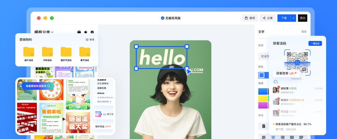Select the lucky wheel template thumbnail
The width and height of the screenshot is (337, 139).
[x=51, y=90]
